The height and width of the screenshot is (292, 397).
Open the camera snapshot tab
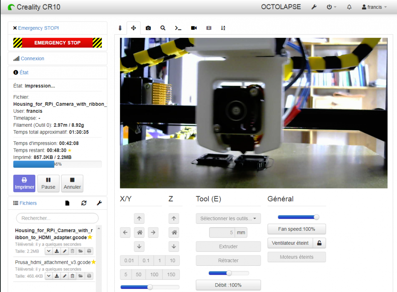click(x=148, y=28)
